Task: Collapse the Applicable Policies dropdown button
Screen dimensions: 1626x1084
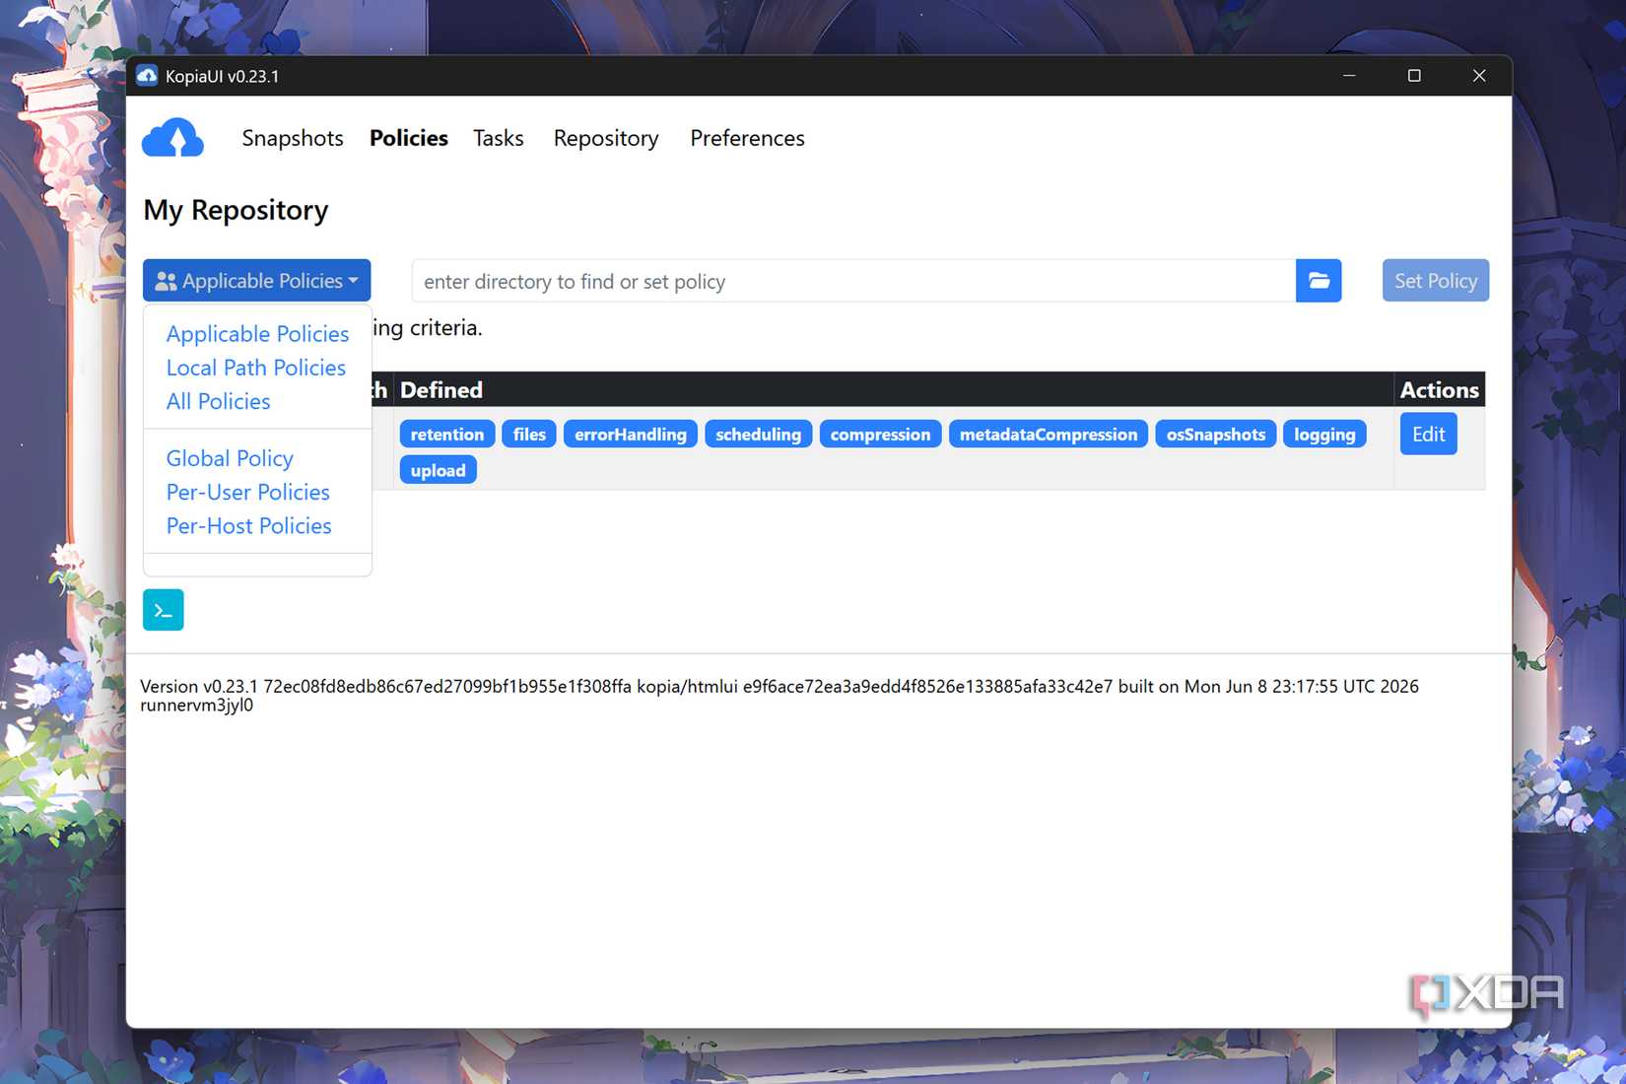Action: (x=257, y=281)
